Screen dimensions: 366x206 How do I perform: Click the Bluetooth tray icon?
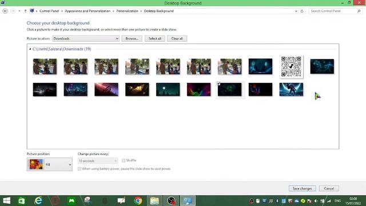point(277,201)
